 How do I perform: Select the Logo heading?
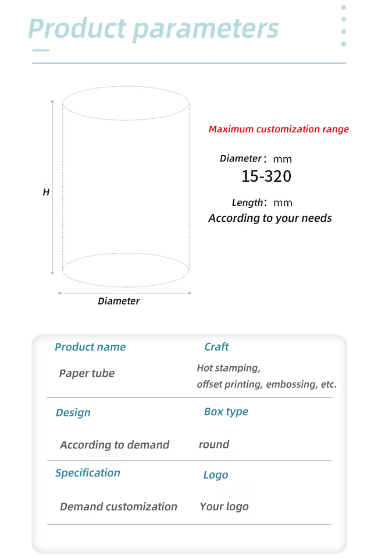[216, 475]
